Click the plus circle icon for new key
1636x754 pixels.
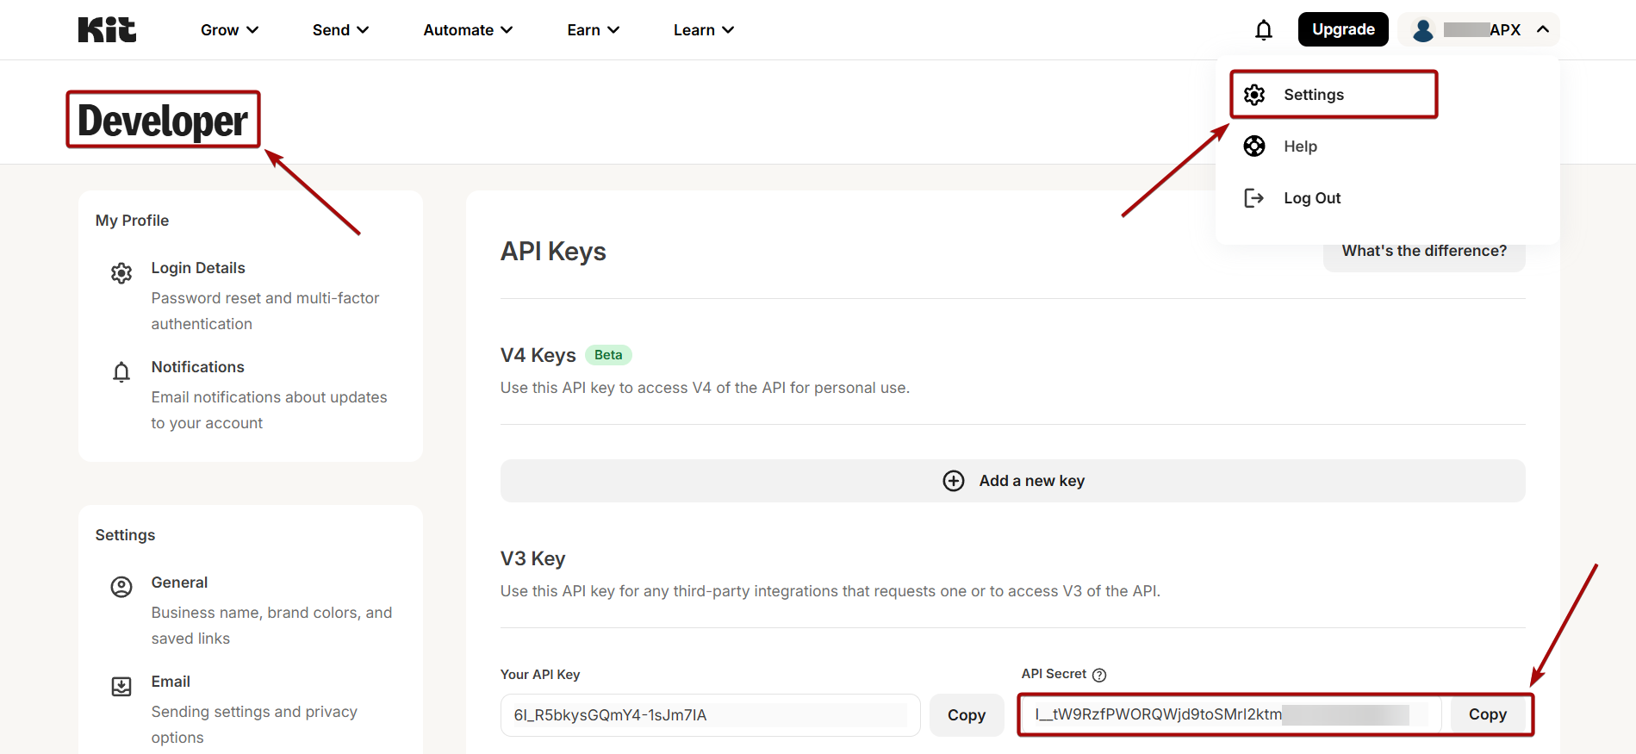(954, 481)
